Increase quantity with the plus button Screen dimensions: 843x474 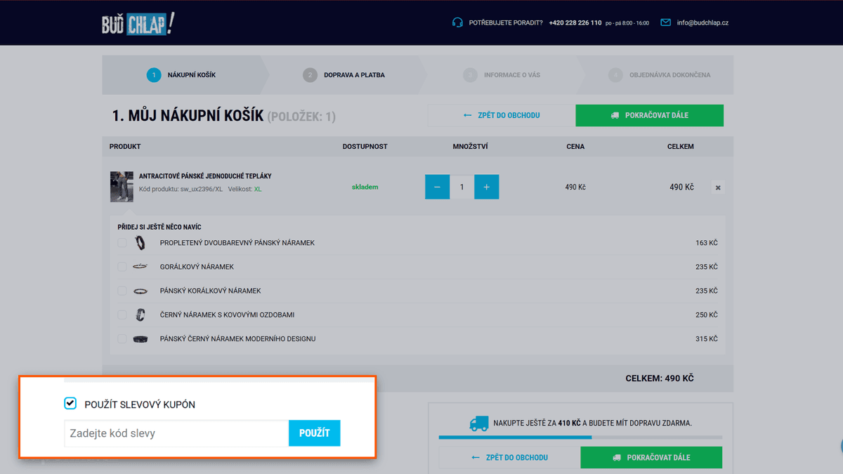click(x=487, y=187)
